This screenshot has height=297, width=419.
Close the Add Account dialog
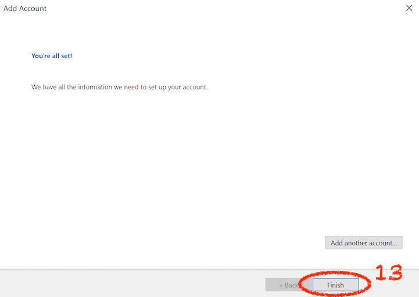pyautogui.click(x=409, y=8)
